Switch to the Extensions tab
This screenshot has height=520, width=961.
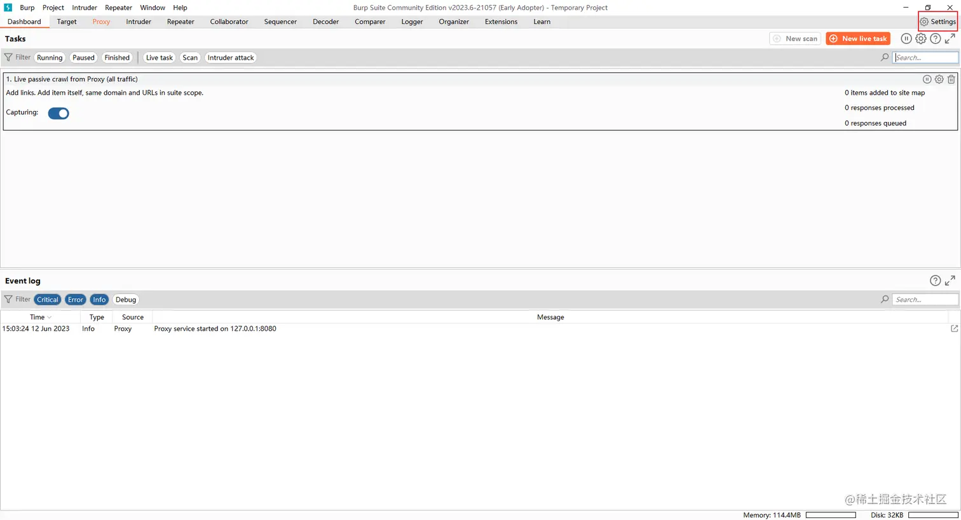point(501,22)
